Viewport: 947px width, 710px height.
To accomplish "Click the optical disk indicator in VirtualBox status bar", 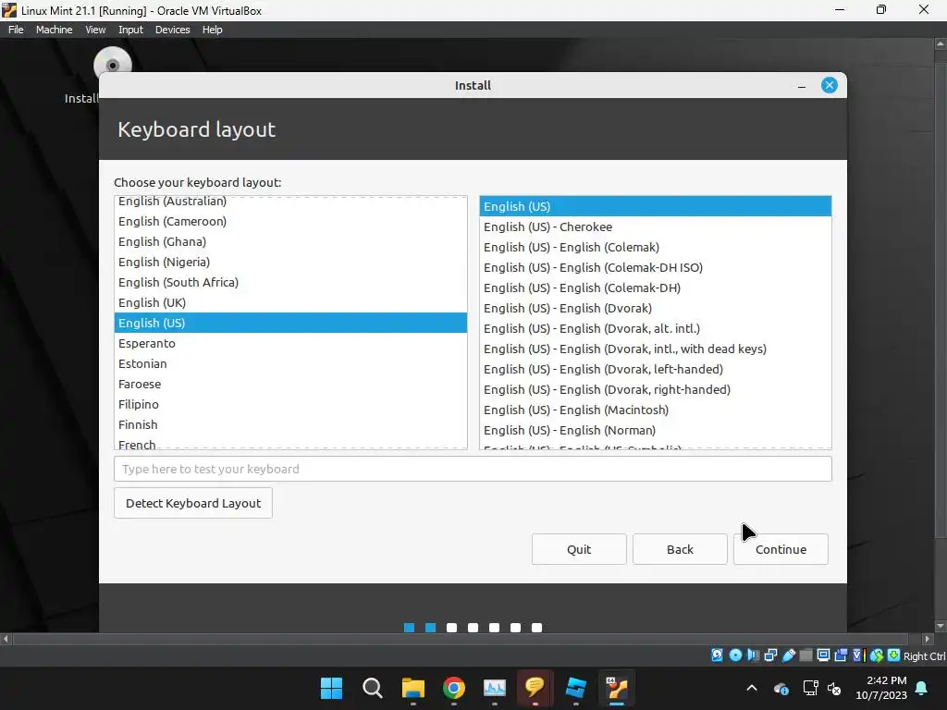I will [735, 655].
